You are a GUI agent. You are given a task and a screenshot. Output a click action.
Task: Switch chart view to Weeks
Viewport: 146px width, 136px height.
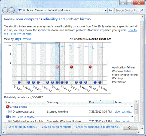[27, 39]
